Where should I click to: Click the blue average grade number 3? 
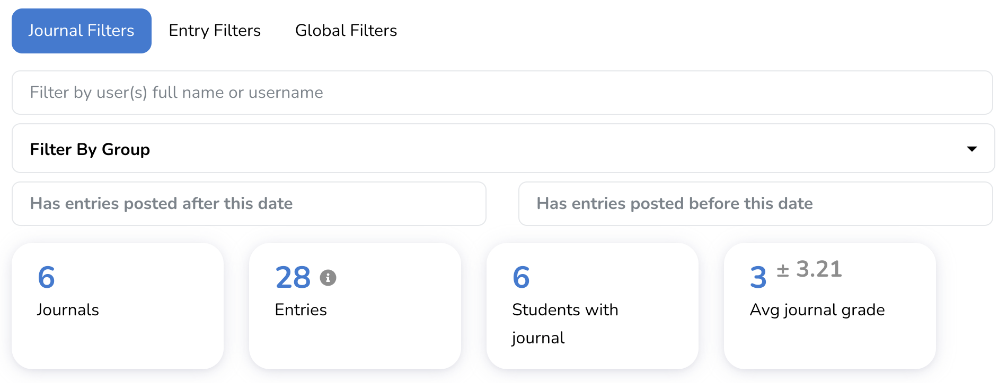click(758, 278)
